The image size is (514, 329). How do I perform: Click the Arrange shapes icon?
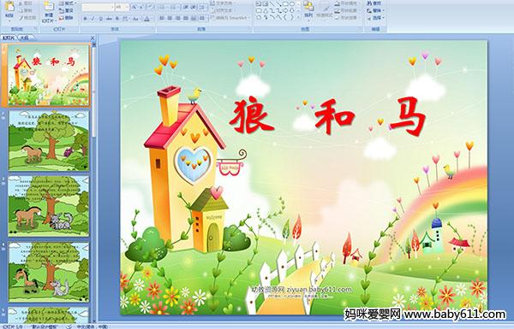point(308,9)
